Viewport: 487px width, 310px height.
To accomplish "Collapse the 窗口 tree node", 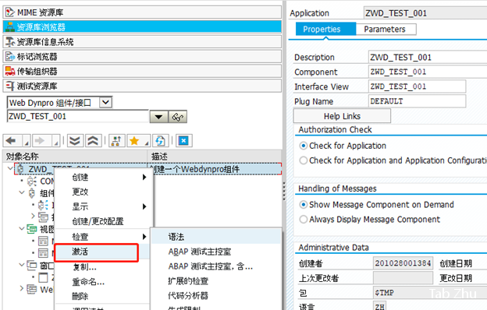I will coord(21,265).
